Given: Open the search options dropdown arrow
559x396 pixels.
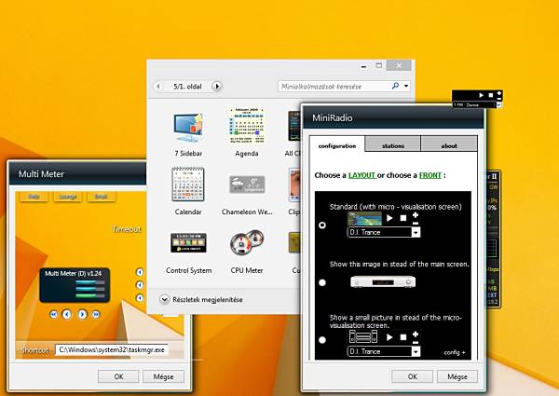Looking at the screenshot, I should point(406,86).
